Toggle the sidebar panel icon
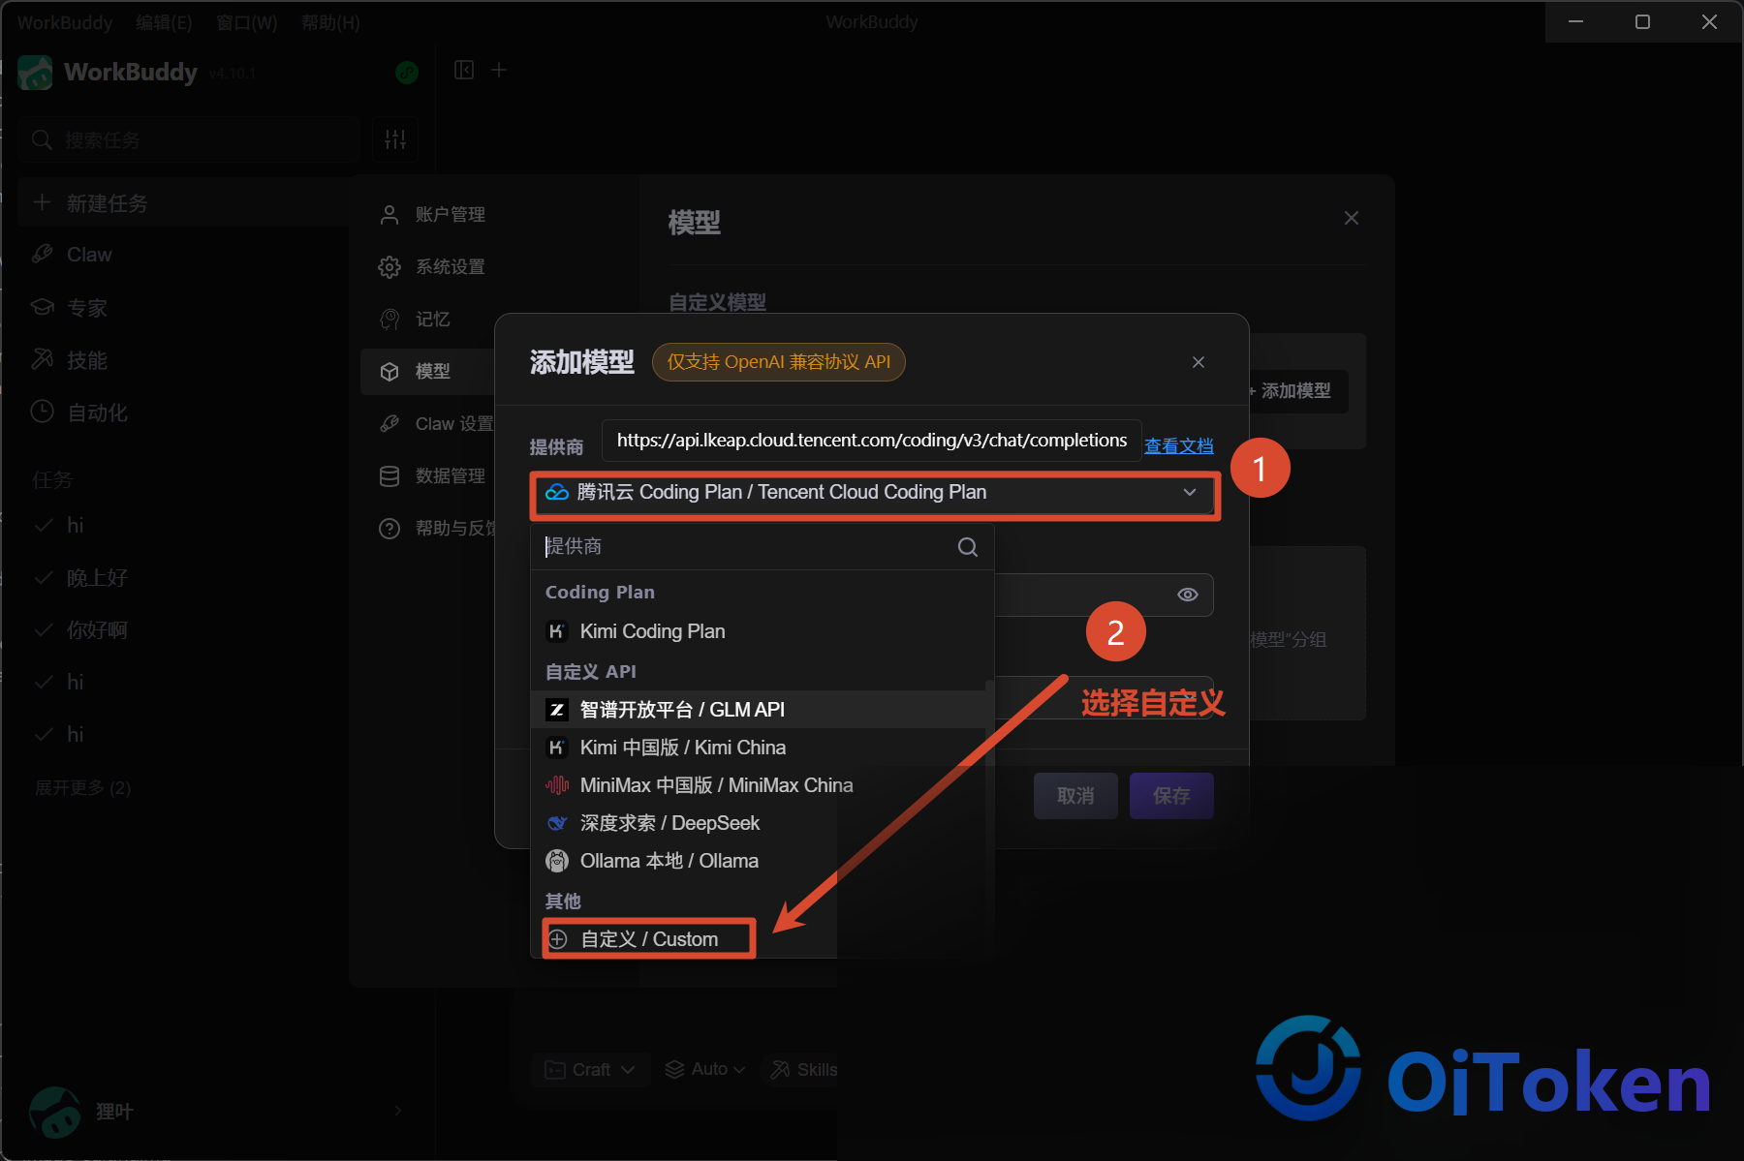Screen dimensions: 1744x1161 [464, 70]
